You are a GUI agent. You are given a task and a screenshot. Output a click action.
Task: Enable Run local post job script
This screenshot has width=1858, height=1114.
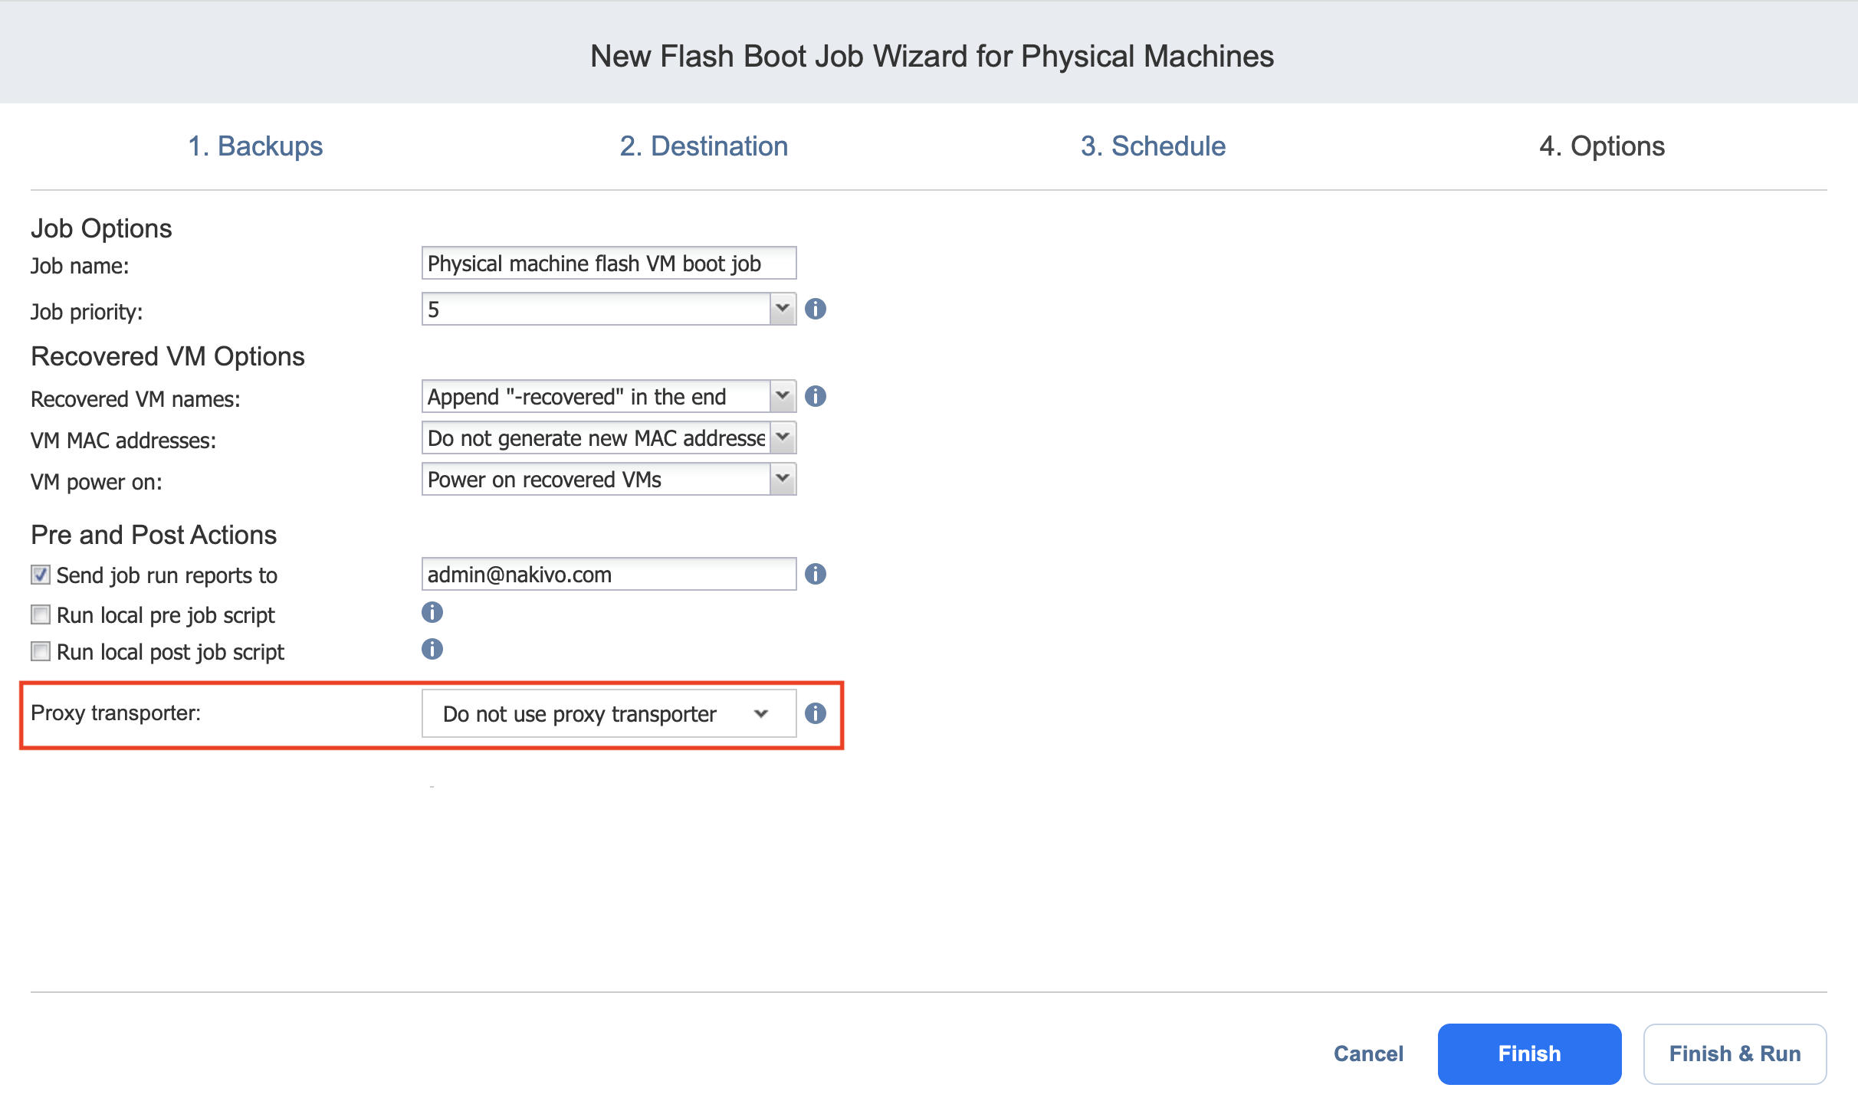[x=41, y=651]
